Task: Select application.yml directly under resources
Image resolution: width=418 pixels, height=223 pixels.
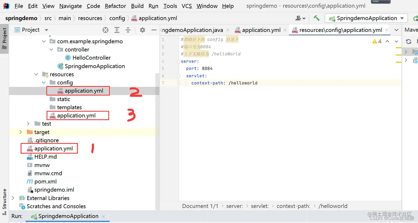Action: point(76,116)
